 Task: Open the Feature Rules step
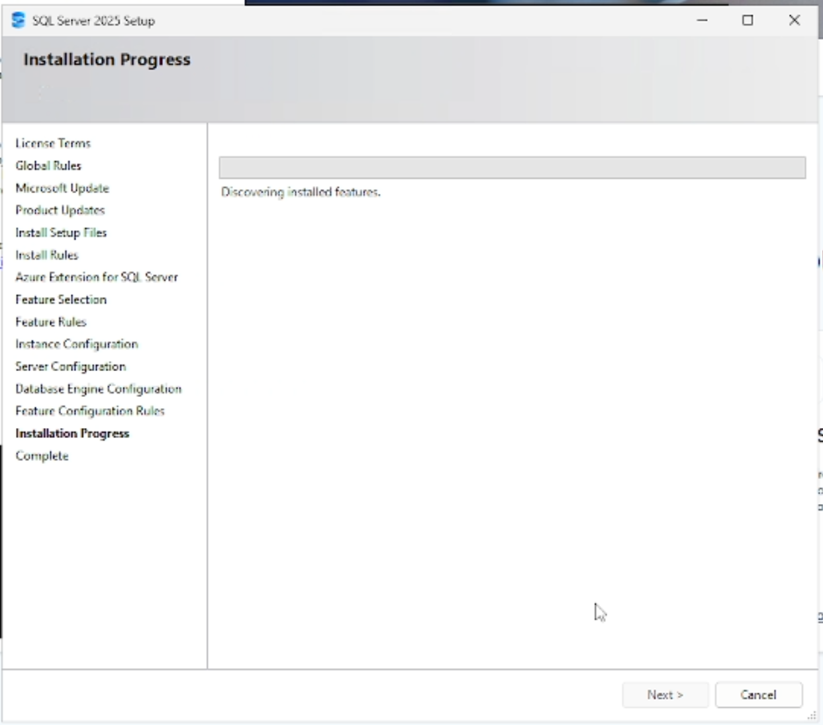50,322
